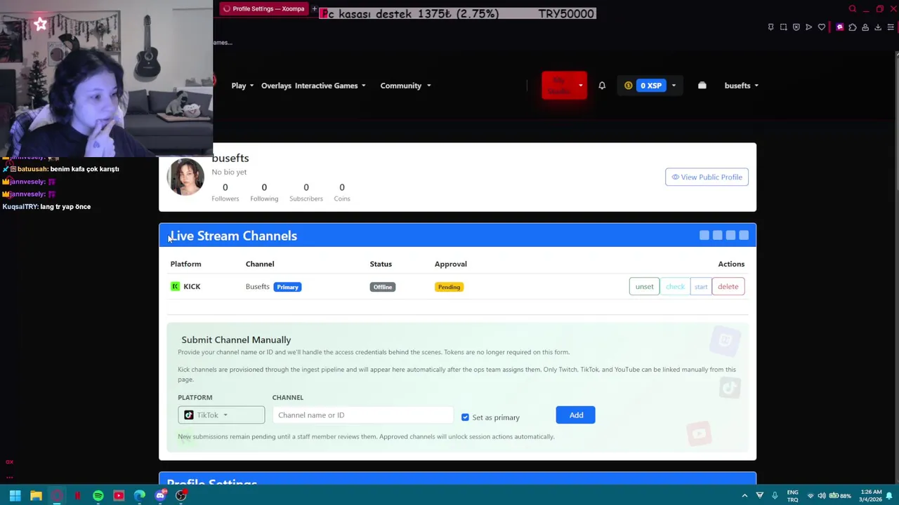Screen dimensions: 899x505
Task: Open Spotify from the taskbar
Action: (x=98, y=496)
